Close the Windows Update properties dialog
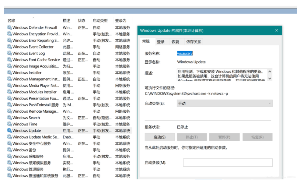 [x=277, y=30]
